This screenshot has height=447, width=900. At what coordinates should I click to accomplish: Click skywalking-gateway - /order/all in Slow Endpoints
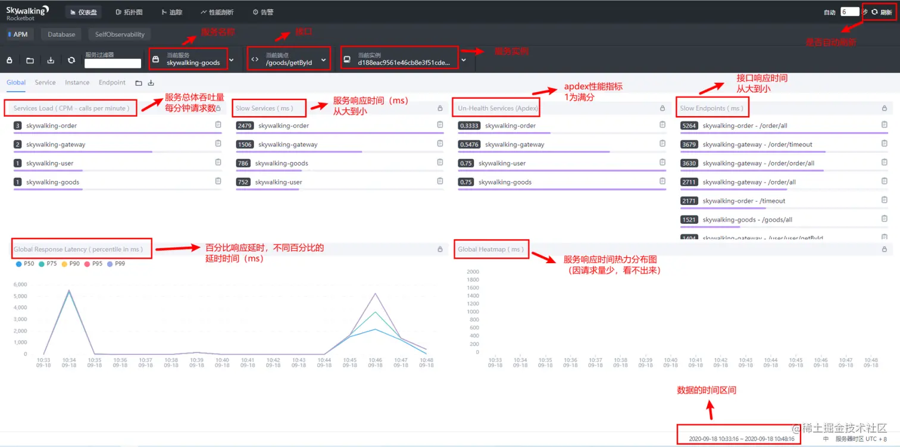point(749,182)
